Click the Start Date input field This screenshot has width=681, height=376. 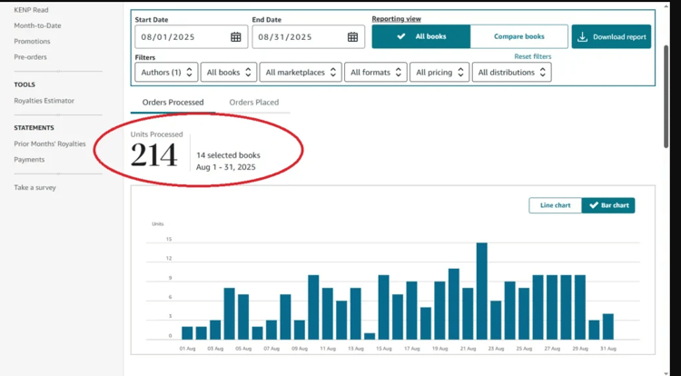(x=191, y=37)
